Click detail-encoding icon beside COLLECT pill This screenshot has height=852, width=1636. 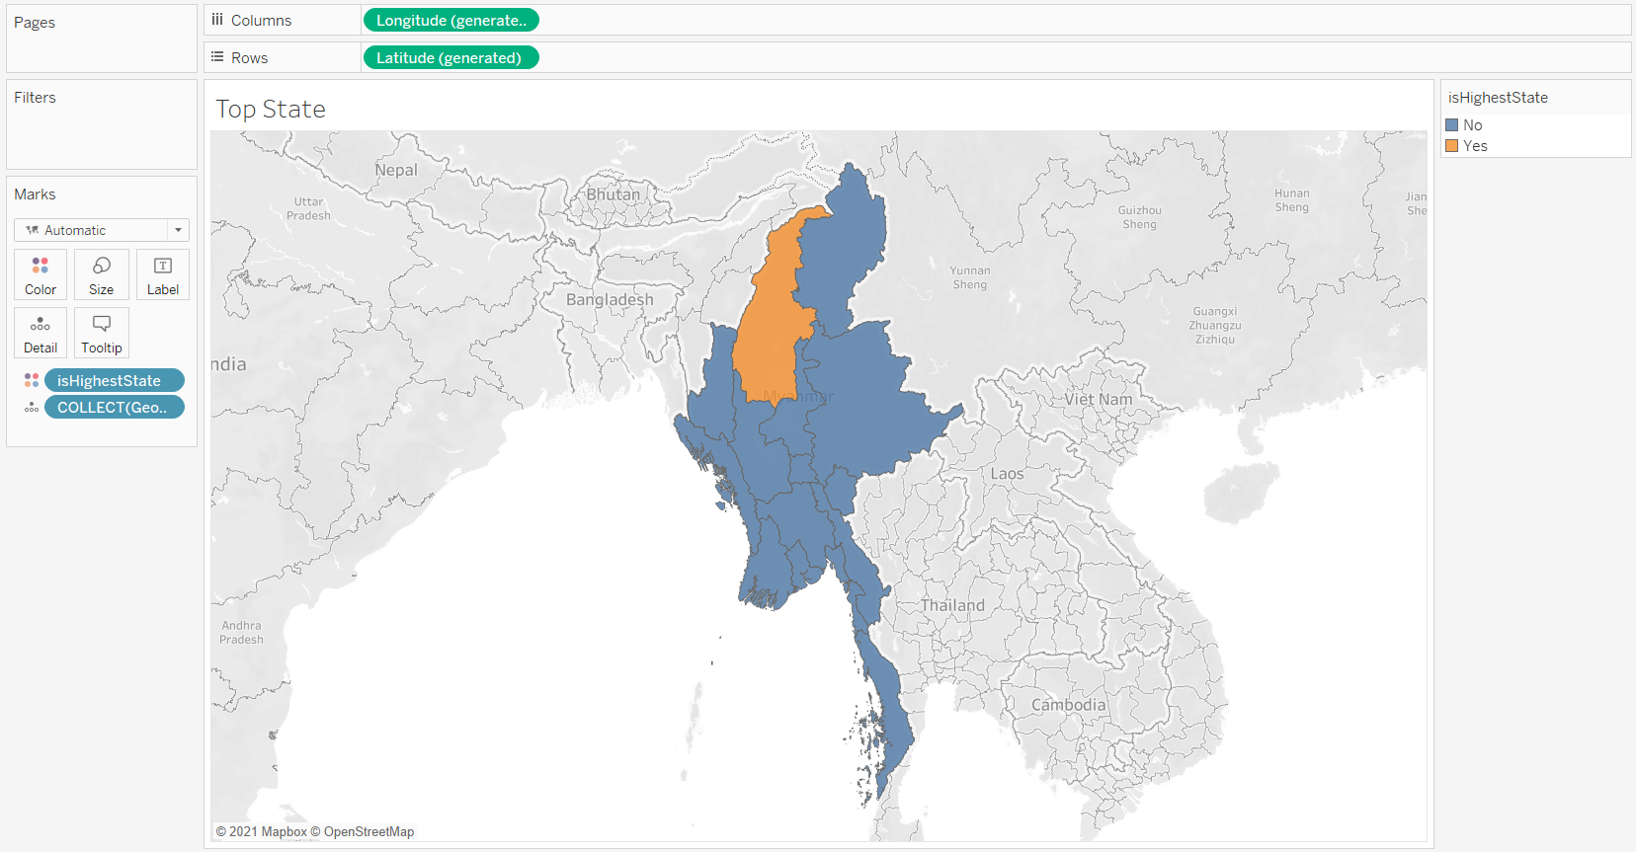pos(32,407)
